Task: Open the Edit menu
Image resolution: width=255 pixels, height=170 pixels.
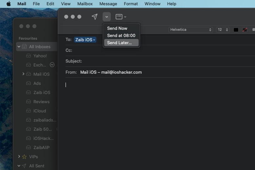Action: (x=50, y=4)
